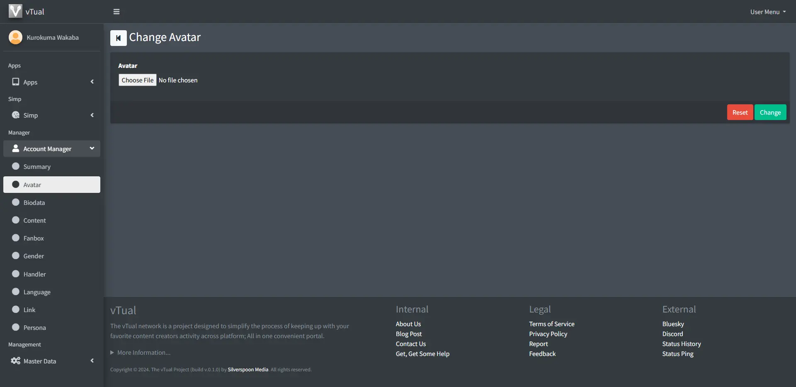
Task: Click the back arrow icon beside Change Avatar
Action: [x=118, y=38]
